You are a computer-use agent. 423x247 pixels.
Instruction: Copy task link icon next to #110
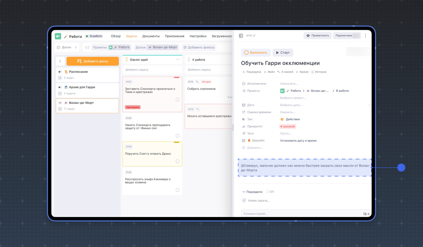click(254, 36)
